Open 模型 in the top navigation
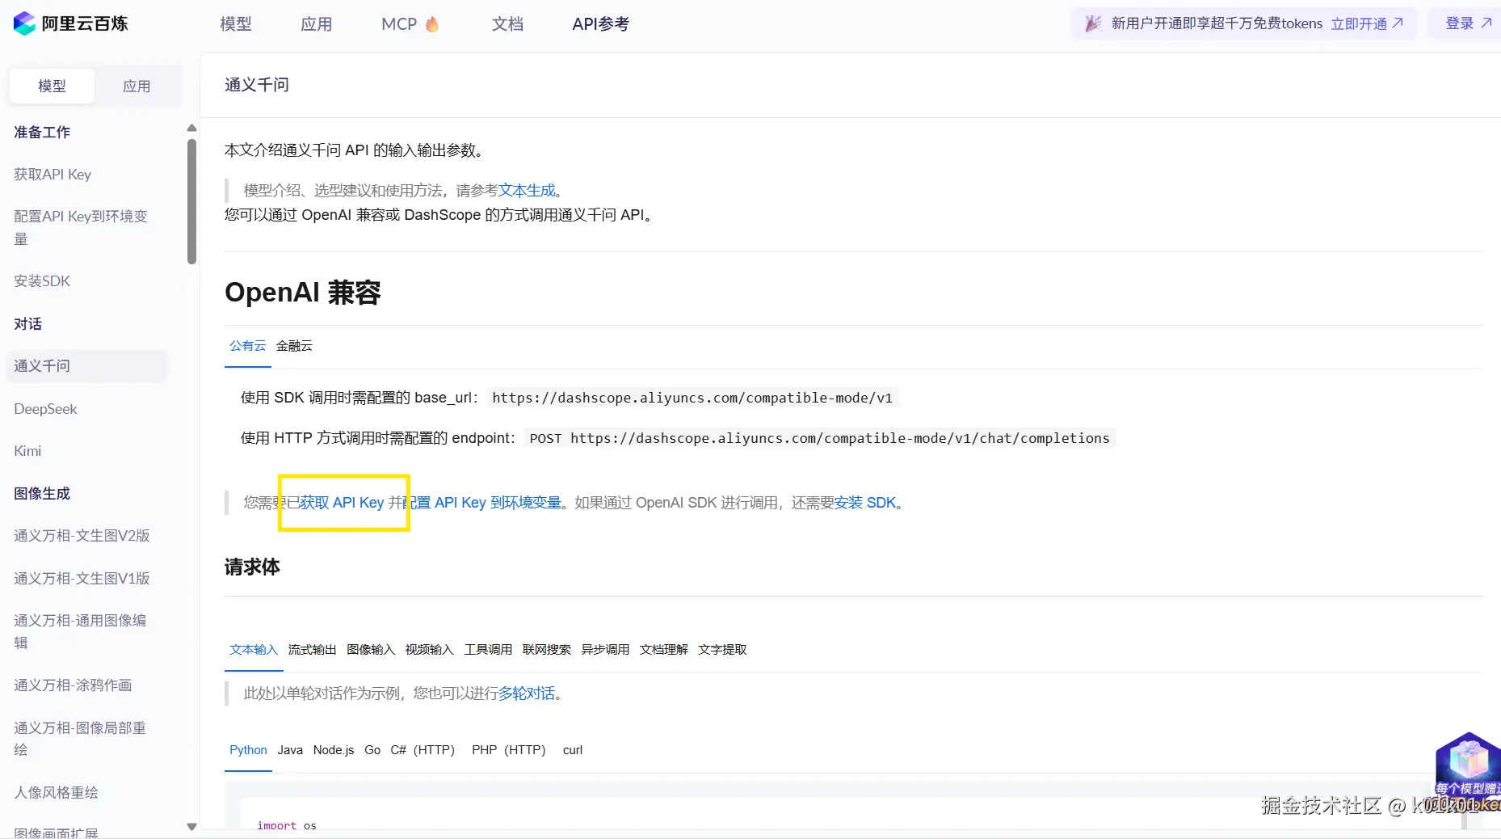This screenshot has width=1501, height=839. pos(236,24)
